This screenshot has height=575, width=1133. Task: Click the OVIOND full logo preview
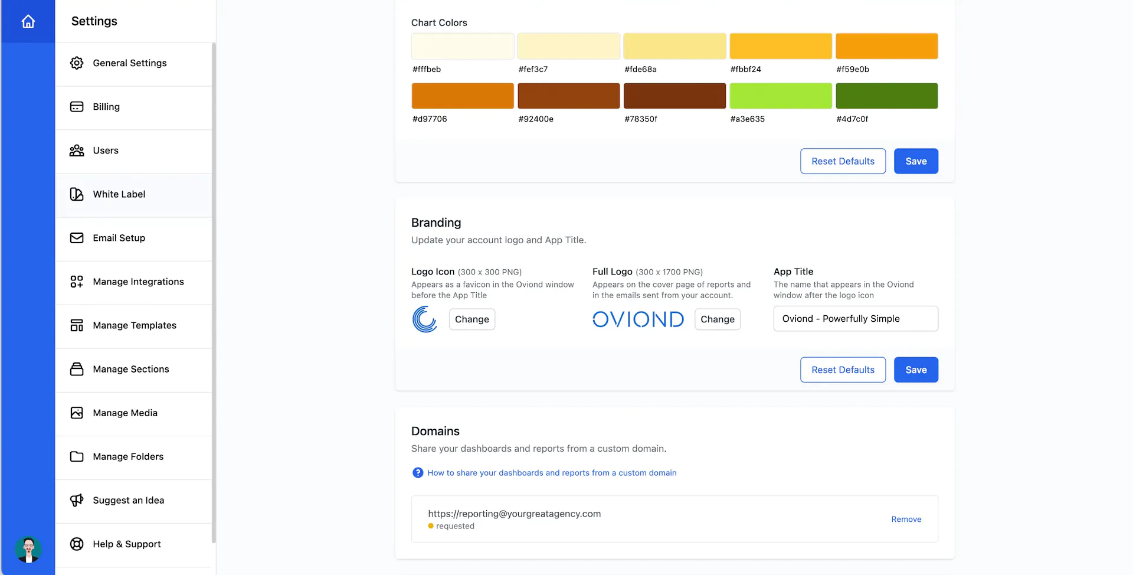(x=638, y=319)
